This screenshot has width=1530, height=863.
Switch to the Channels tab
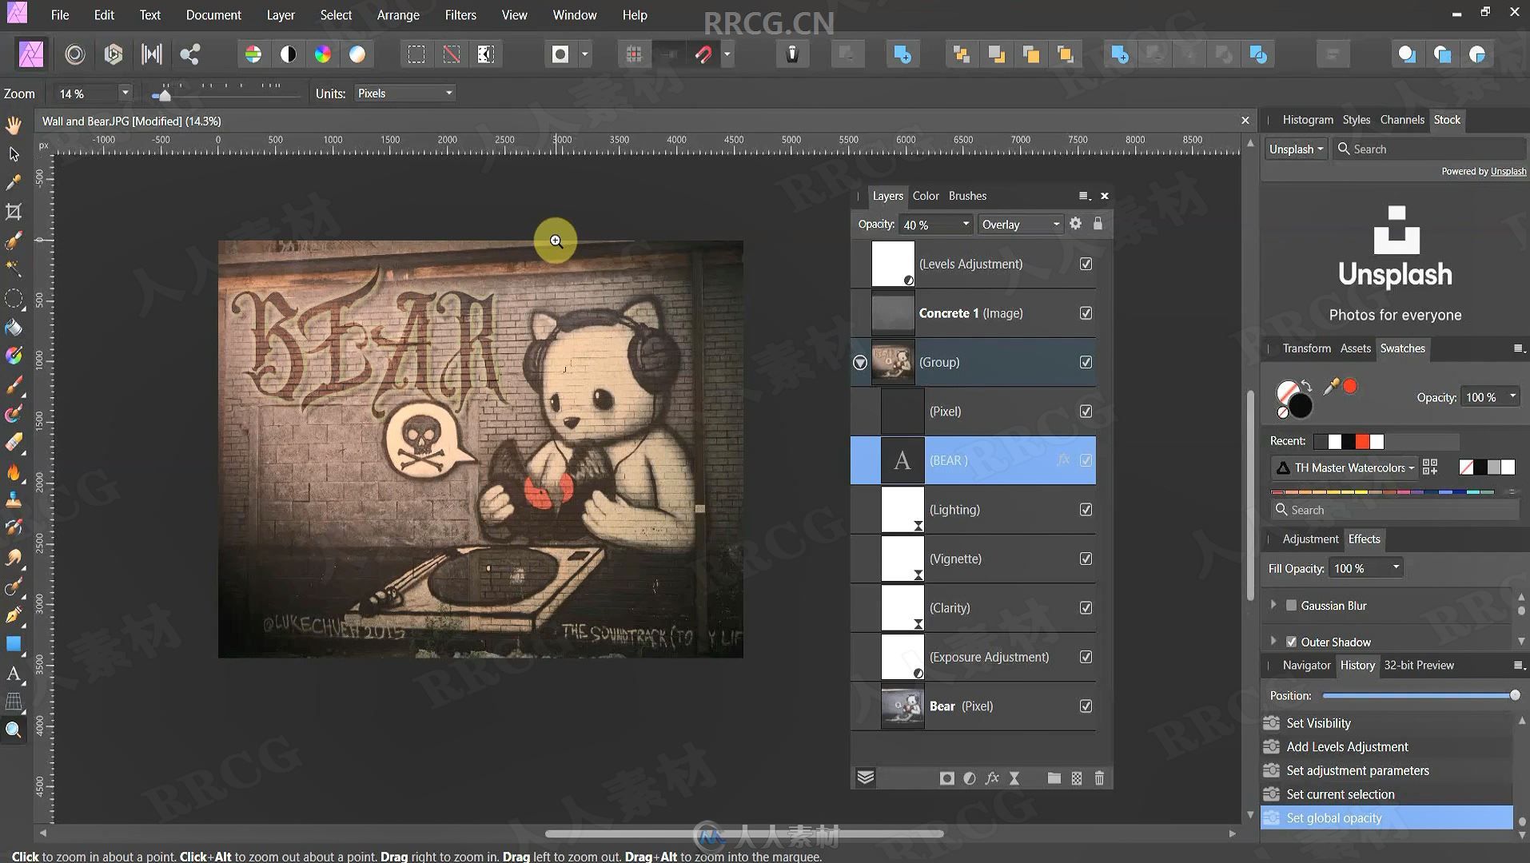coord(1402,120)
